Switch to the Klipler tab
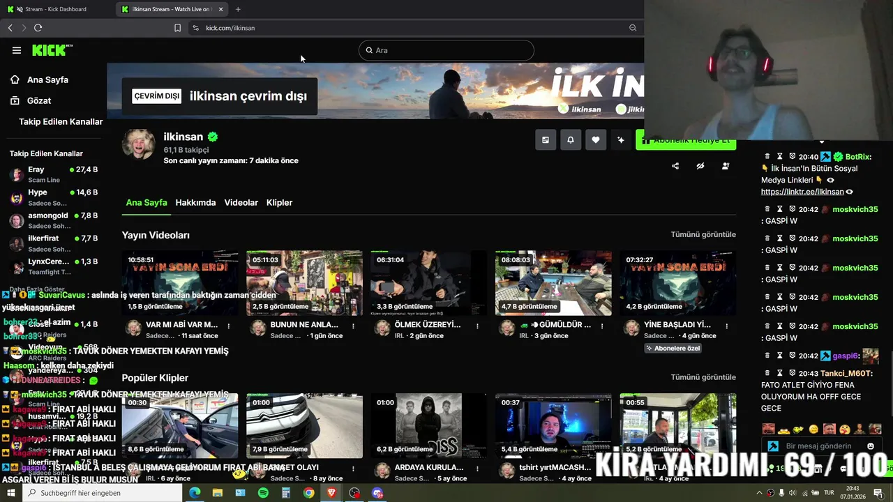Screen dimensions: 893x502 (279, 202)
